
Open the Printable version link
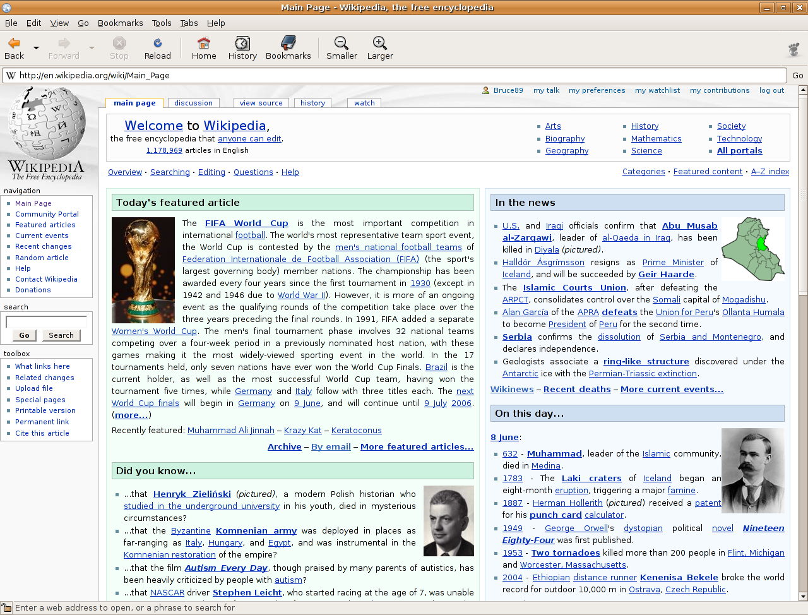[45, 410]
